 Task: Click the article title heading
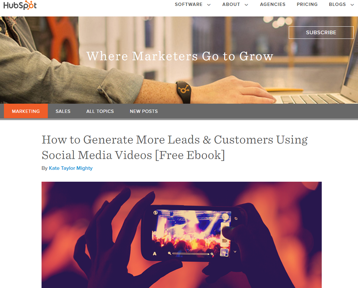coord(175,147)
